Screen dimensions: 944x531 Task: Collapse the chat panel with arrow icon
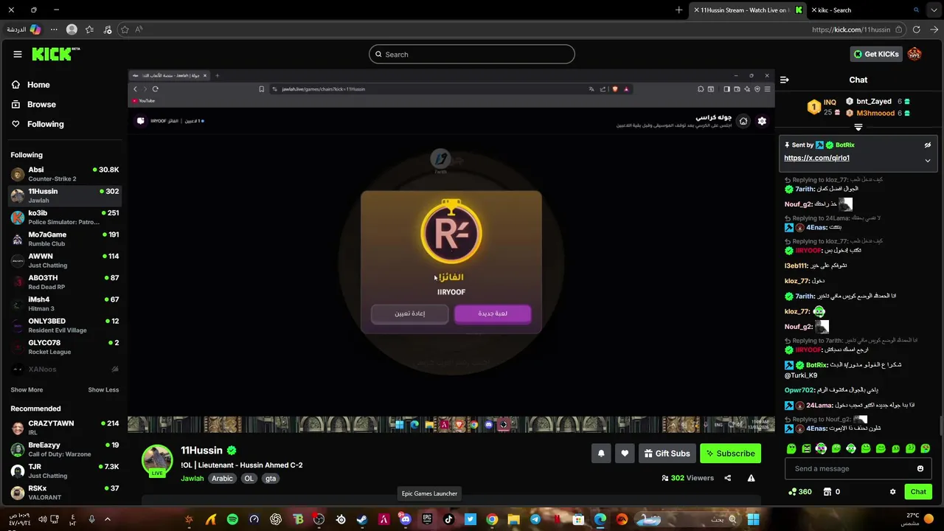coord(785,80)
